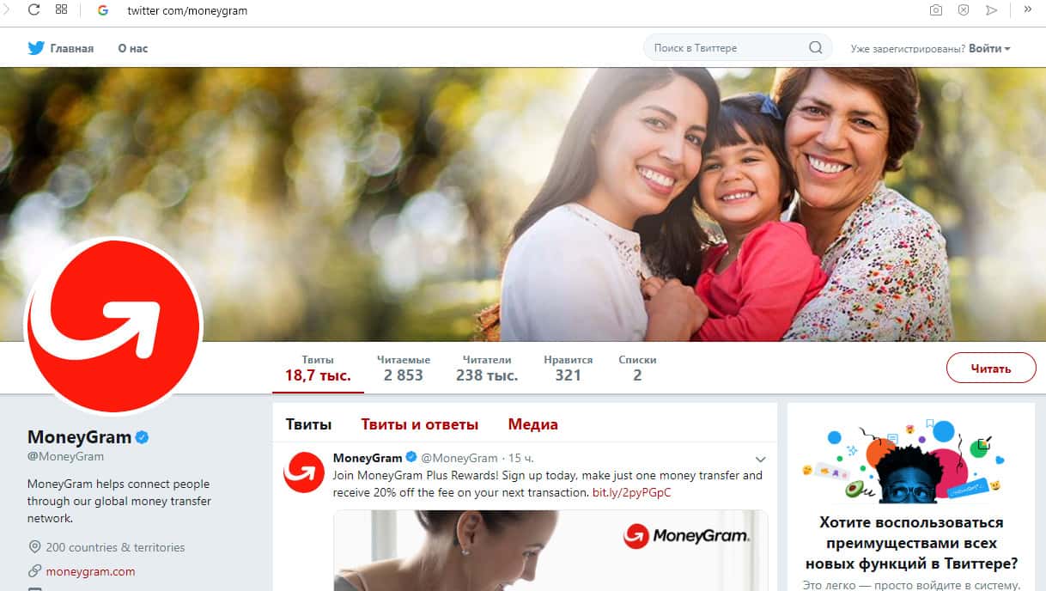Screen dimensions: 1046x591
Task: Switch to the Медиа tab
Action: (532, 424)
